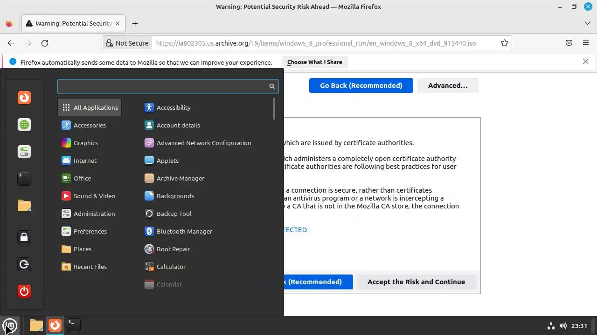
Task: Expand the list all tabs dropdown
Action: point(588,23)
